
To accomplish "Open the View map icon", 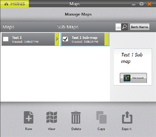I will coord(52,117).
